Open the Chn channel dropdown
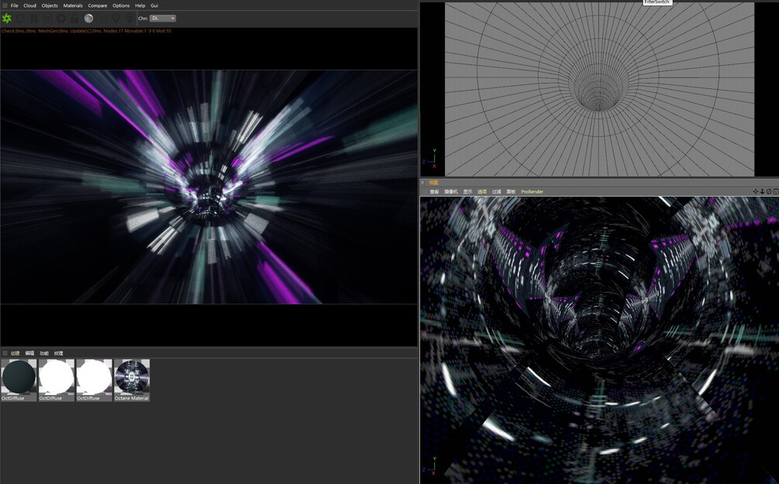This screenshot has width=779, height=484. click(163, 19)
